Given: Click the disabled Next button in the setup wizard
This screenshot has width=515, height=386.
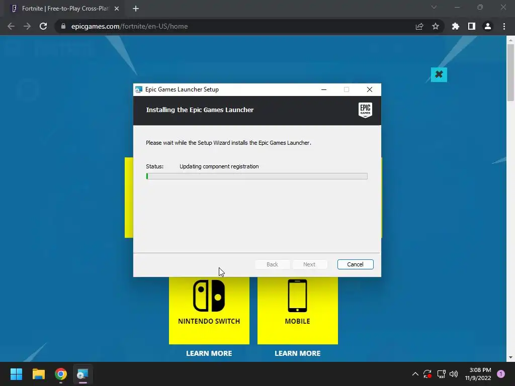Looking at the screenshot, I should pyautogui.click(x=309, y=264).
